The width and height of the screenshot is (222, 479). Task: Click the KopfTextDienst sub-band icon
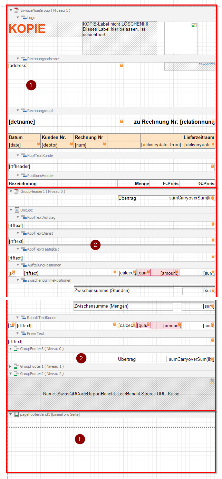point(23,233)
